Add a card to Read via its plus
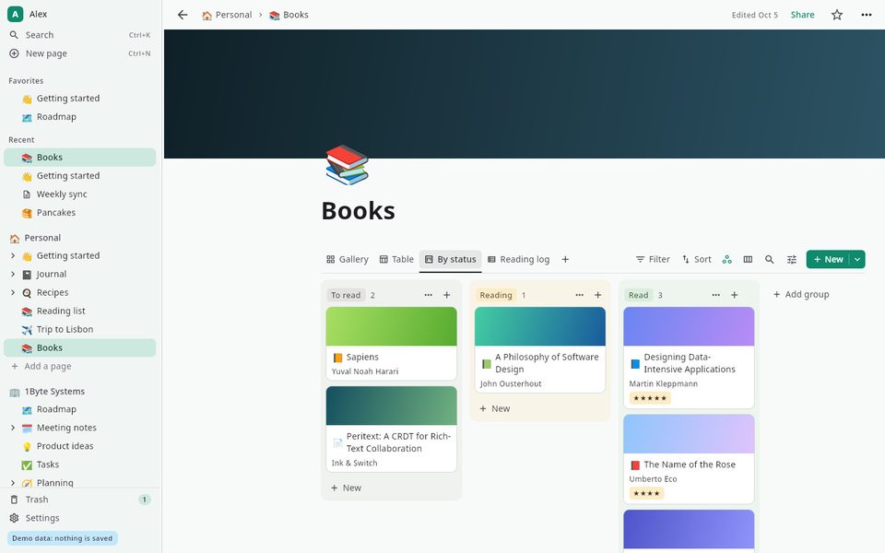885x553 pixels. pyautogui.click(x=735, y=295)
